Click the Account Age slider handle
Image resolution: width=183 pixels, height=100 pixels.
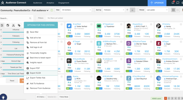2,63
